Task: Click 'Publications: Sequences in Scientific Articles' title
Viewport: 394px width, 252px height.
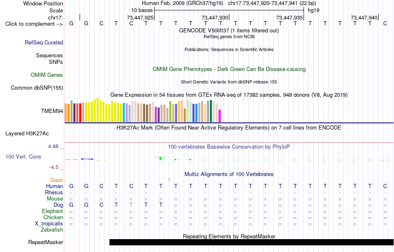Action: pyautogui.click(x=229, y=49)
